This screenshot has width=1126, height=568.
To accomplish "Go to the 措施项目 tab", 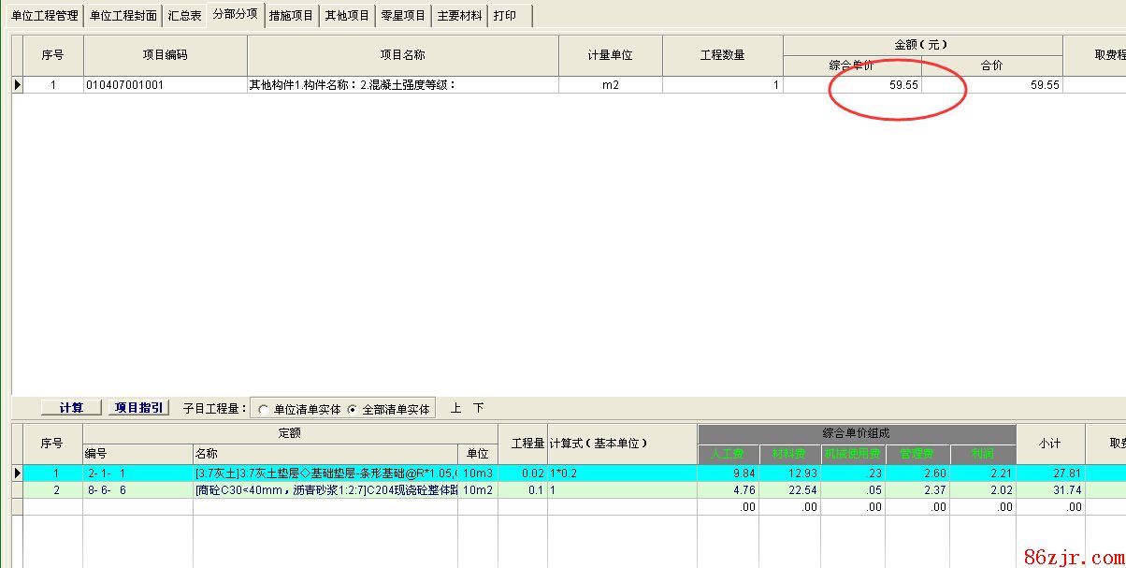I will [x=291, y=16].
